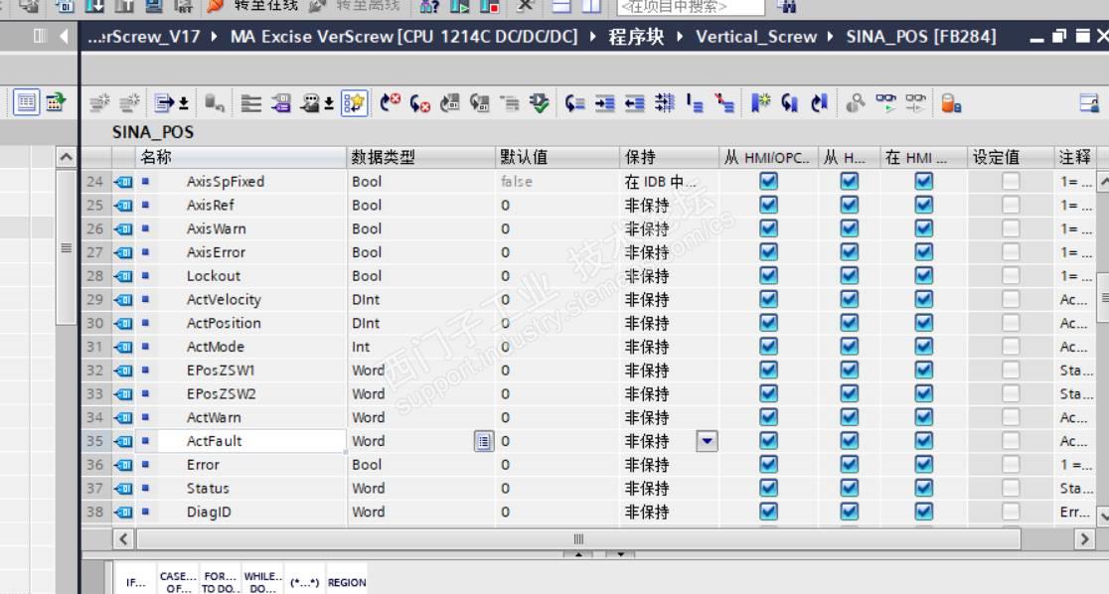Click the green checkmark compile check icon
Screen dimensions: 1109x594
(x=539, y=104)
